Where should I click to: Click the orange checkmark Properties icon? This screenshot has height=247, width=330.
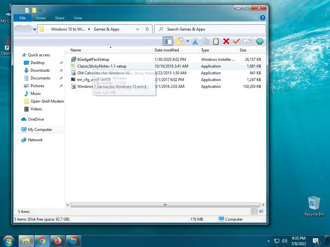click(x=237, y=41)
